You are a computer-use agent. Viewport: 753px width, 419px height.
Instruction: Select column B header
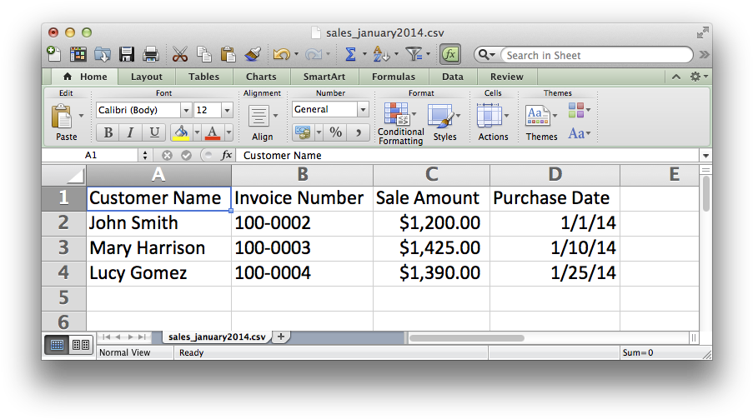(302, 175)
